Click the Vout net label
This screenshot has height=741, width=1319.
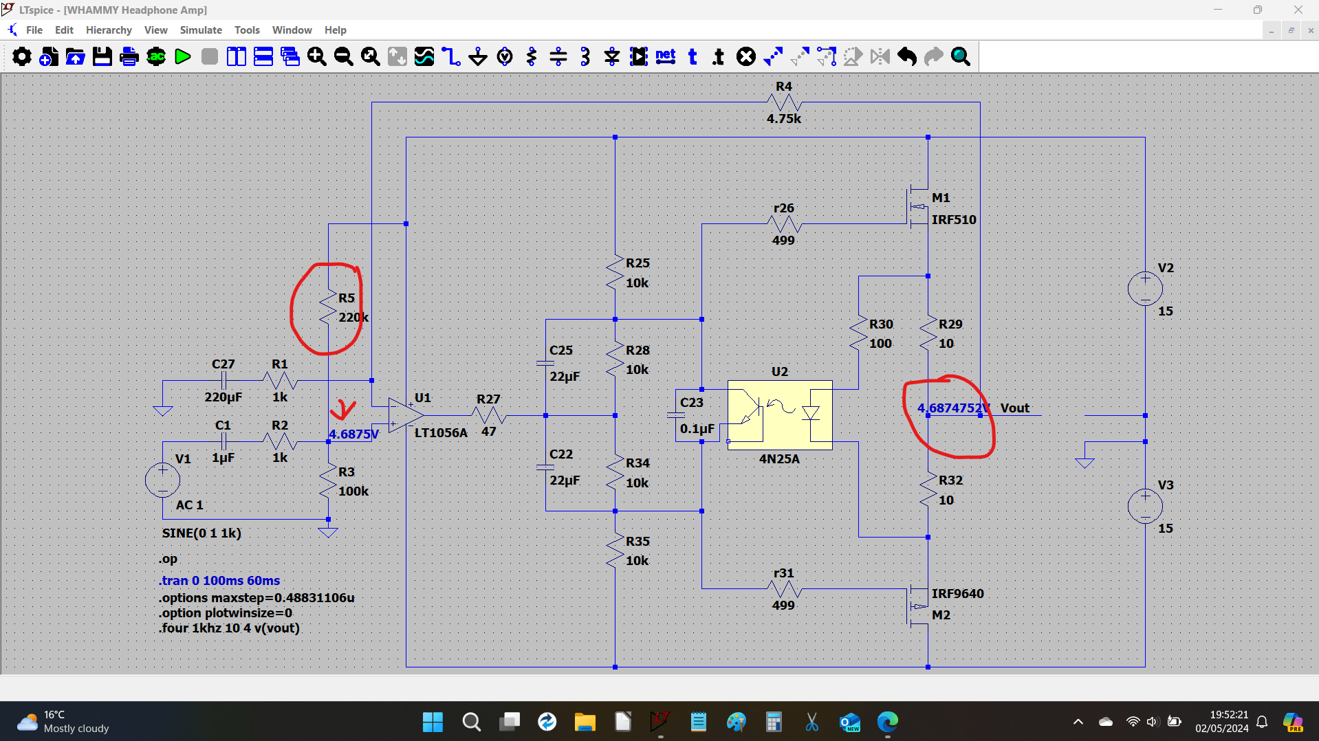[1015, 408]
